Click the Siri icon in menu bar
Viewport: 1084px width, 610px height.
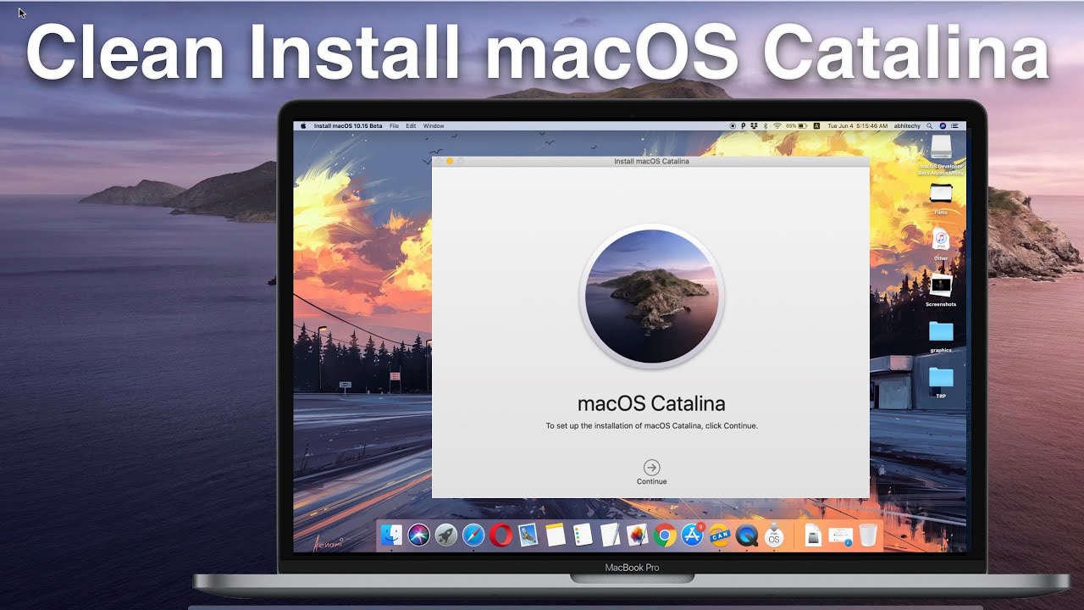[943, 125]
